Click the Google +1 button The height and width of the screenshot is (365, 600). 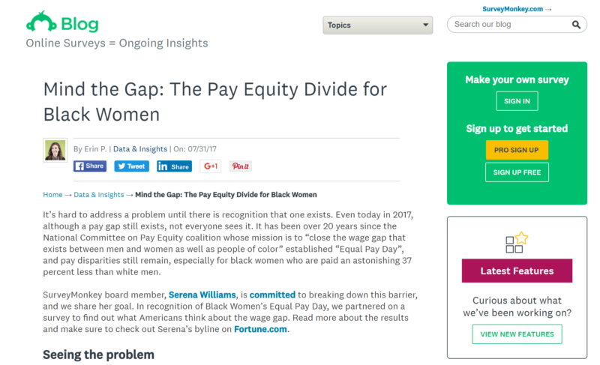point(211,166)
